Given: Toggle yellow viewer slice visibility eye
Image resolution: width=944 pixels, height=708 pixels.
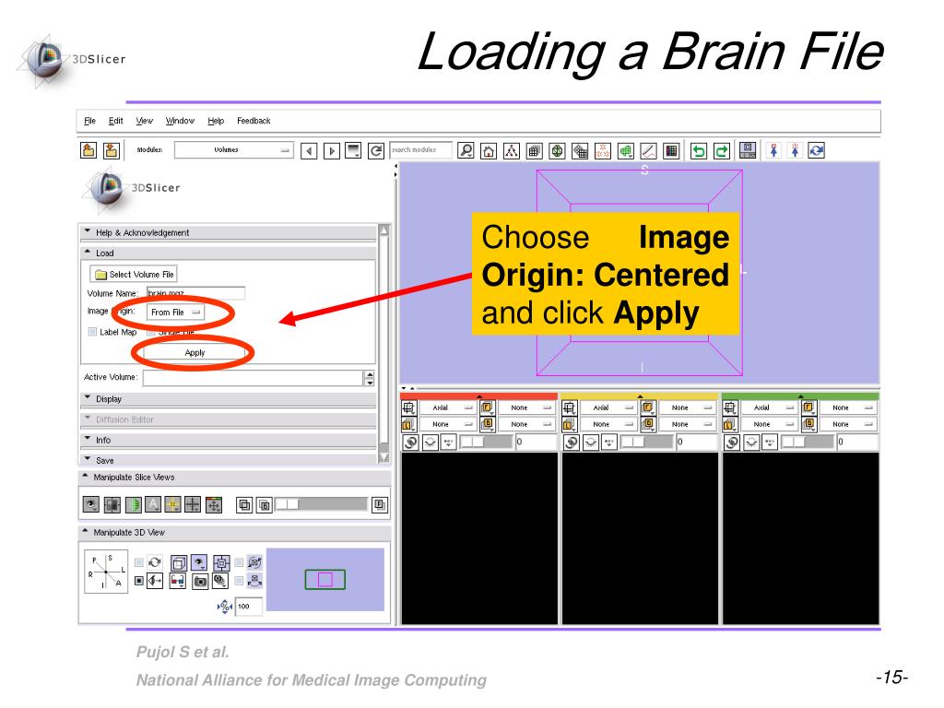Looking at the screenshot, I should (x=591, y=442).
